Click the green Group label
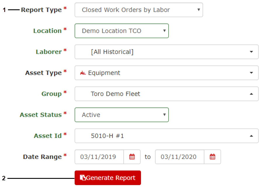The height and width of the screenshot is (187, 261). [52, 94]
